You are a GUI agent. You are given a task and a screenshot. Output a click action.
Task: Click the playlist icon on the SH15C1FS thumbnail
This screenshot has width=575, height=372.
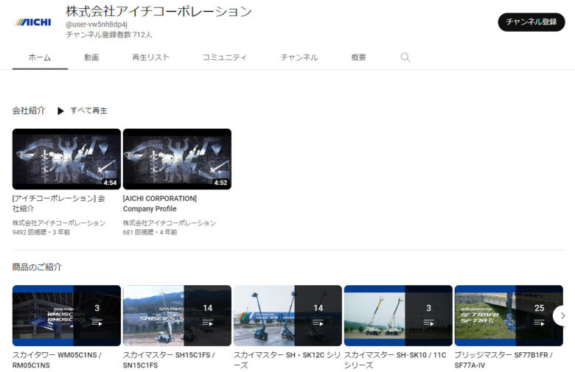point(208,323)
